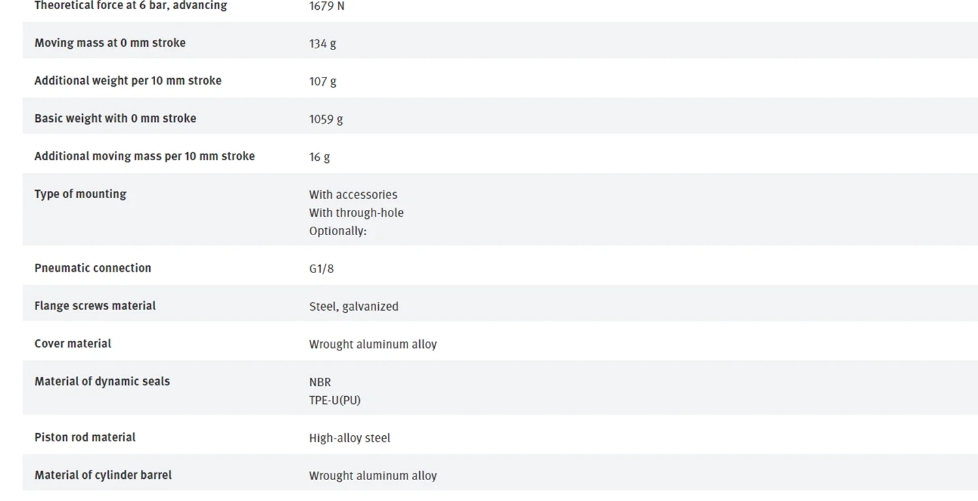This screenshot has height=501, width=978.
Task: Click the 'Type of mounting' label
Action: click(80, 194)
